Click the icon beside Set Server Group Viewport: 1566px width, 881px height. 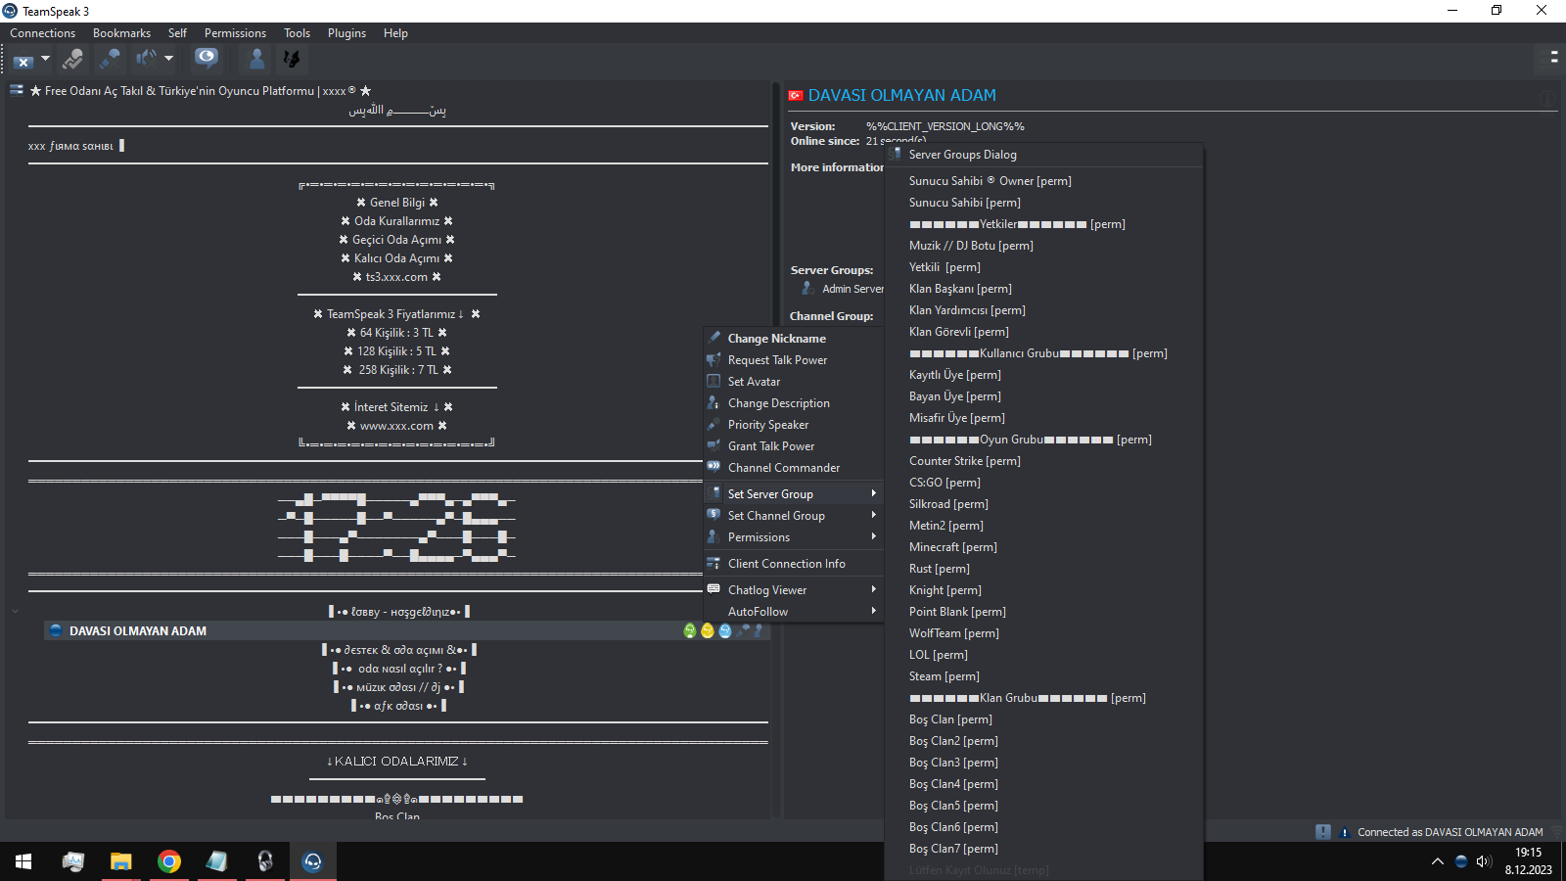(714, 493)
